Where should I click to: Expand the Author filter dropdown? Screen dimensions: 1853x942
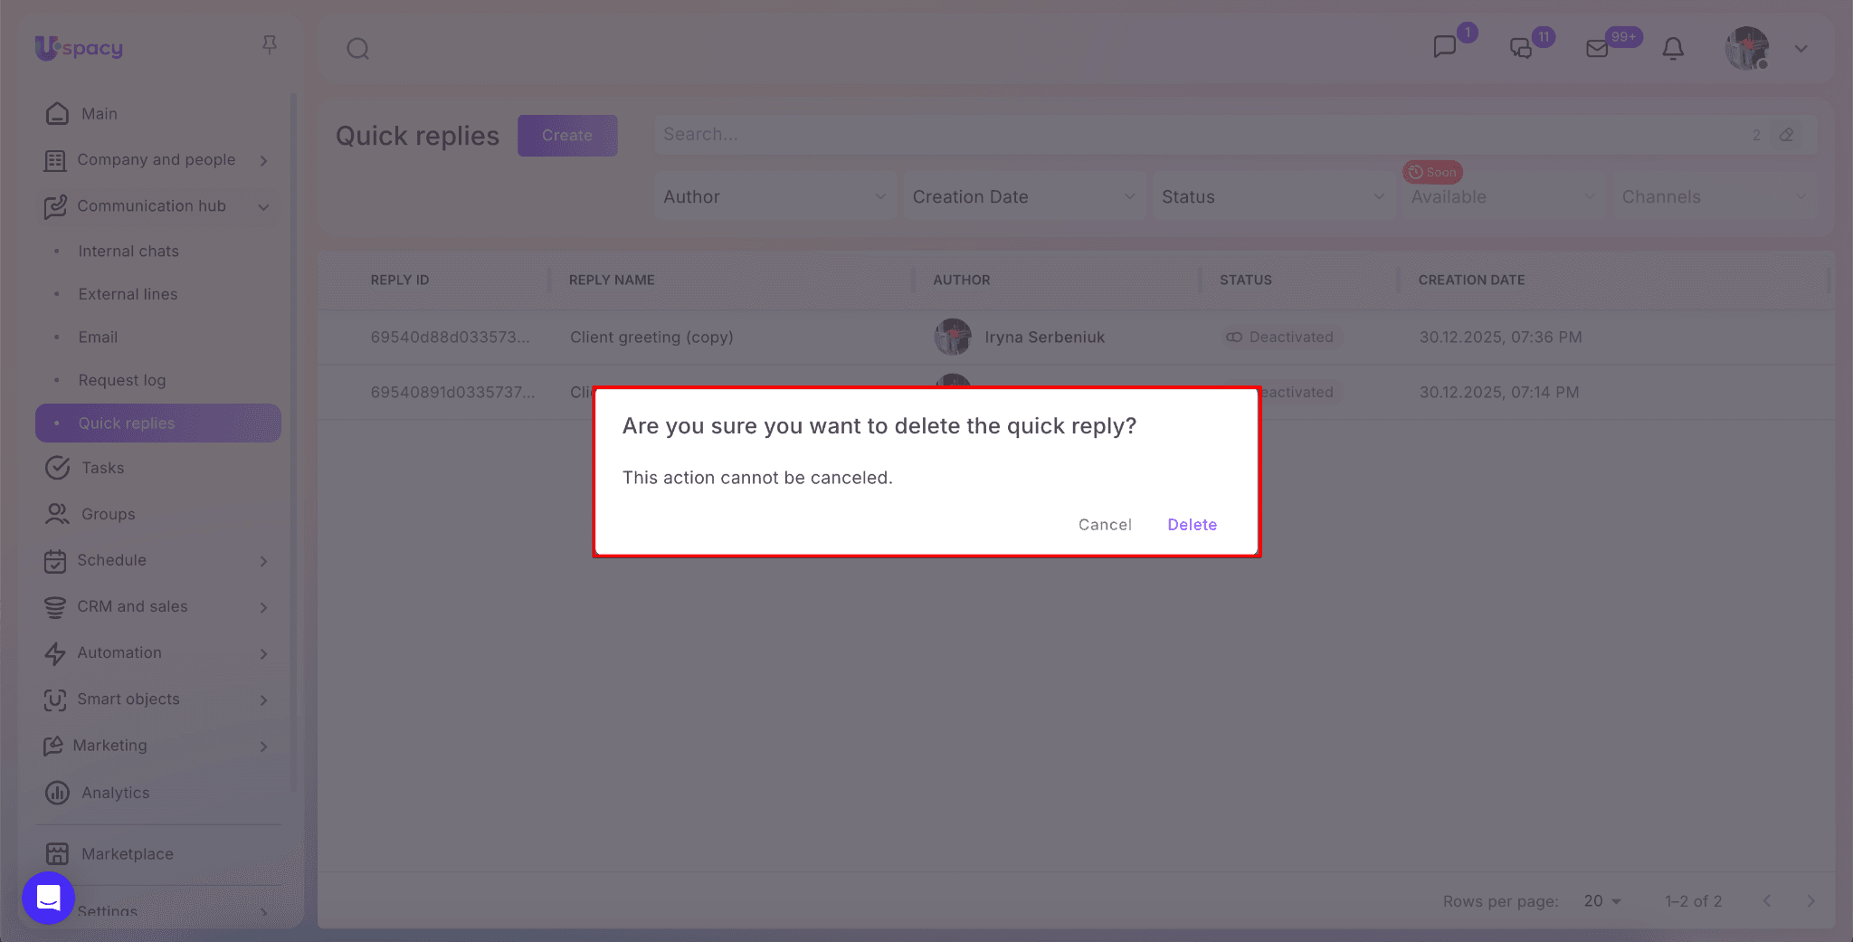[774, 197]
